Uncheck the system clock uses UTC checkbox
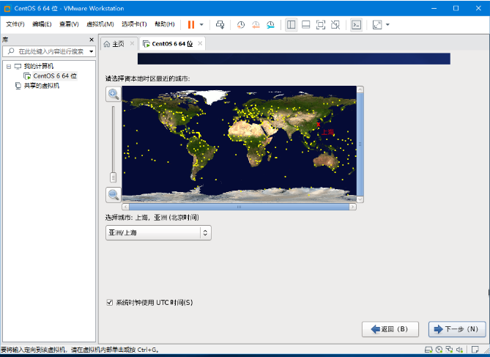The image size is (490, 357). pyautogui.click(x=110, y=302)
